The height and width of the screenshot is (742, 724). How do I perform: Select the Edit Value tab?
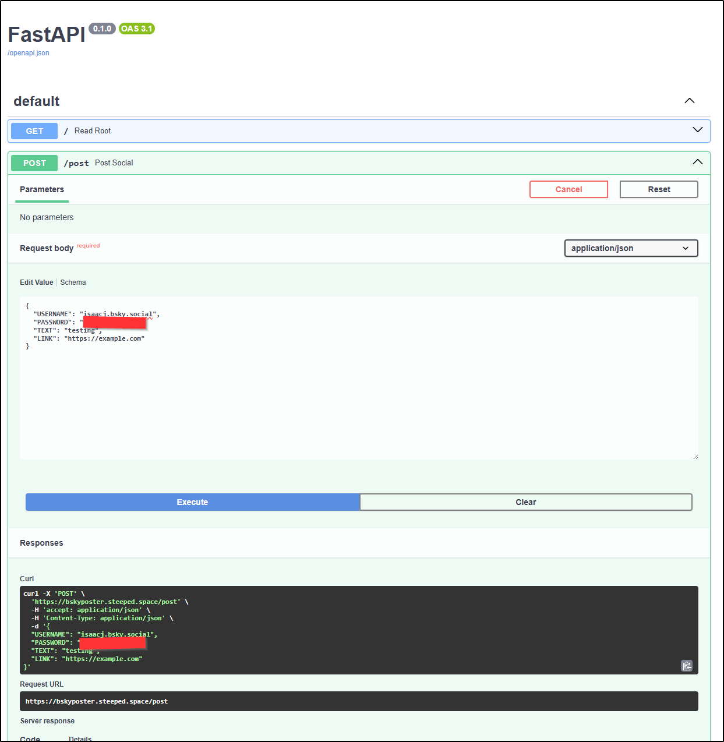point(36,282)
